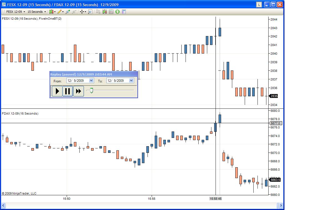Click the 15:58:45 crosshair time label
320x210 pixels.
pos(216,199)
